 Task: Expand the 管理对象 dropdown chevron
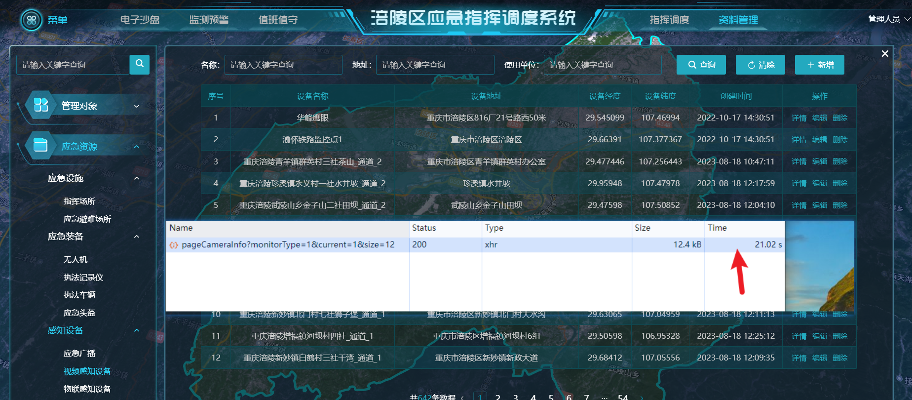pyautogui.click(x=137, y=106)
